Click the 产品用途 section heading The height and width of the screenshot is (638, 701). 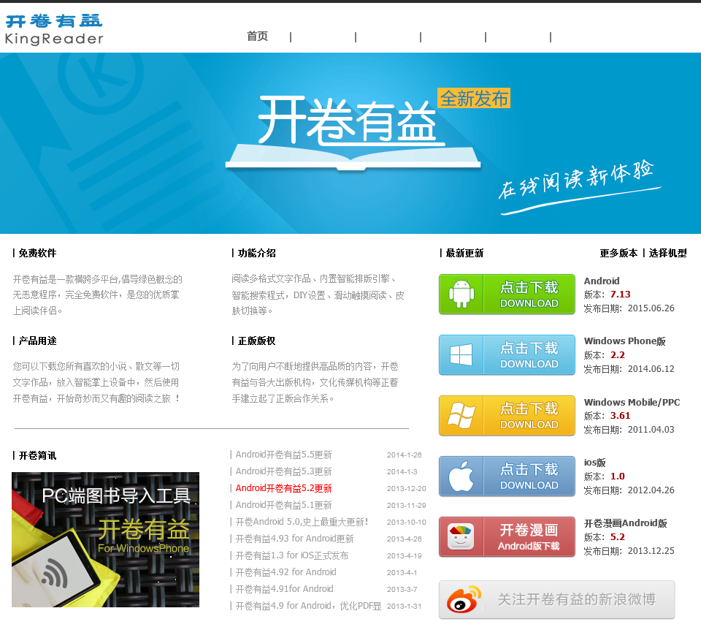(37, 341)
